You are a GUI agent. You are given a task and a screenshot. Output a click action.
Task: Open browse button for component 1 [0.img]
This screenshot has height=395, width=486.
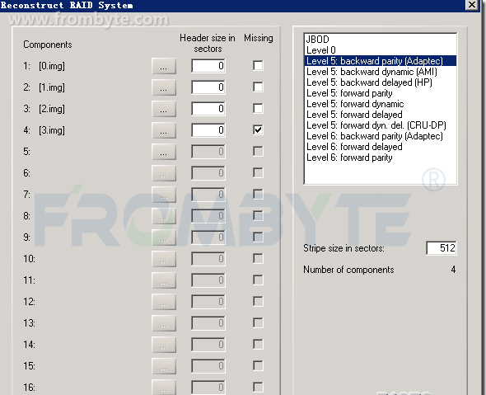point(164,66)
